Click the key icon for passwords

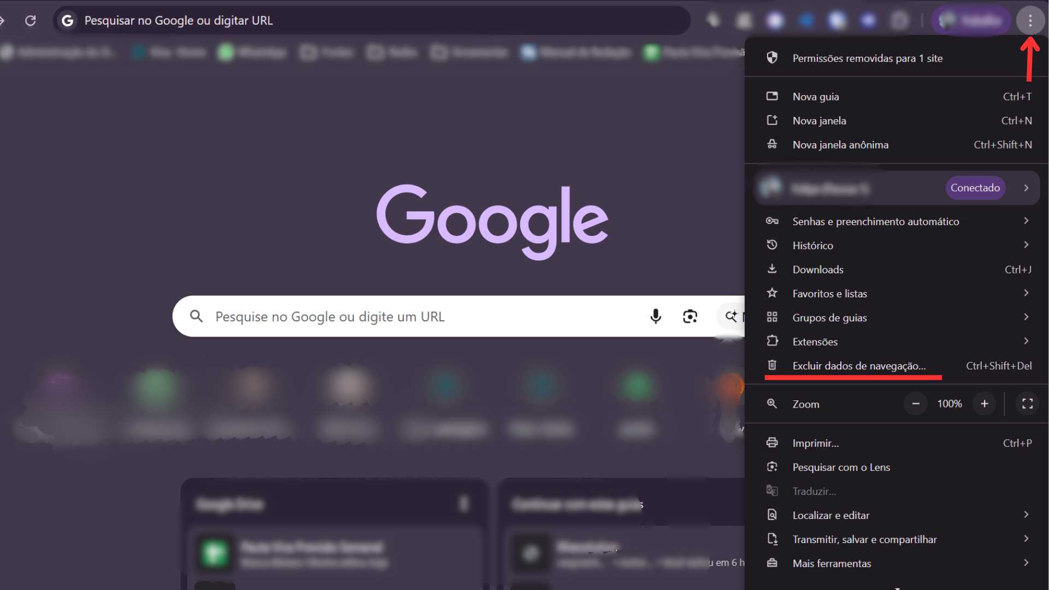[x=772, y=221]
